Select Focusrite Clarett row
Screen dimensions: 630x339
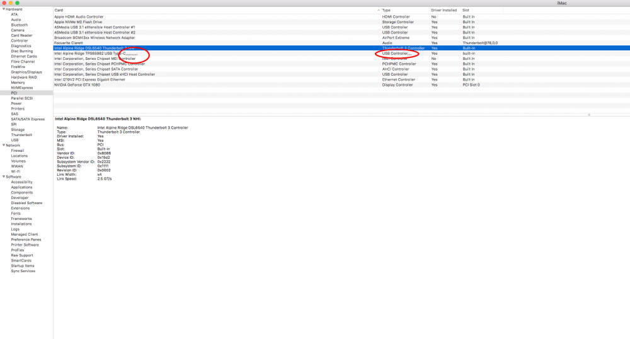pos(341,43)
